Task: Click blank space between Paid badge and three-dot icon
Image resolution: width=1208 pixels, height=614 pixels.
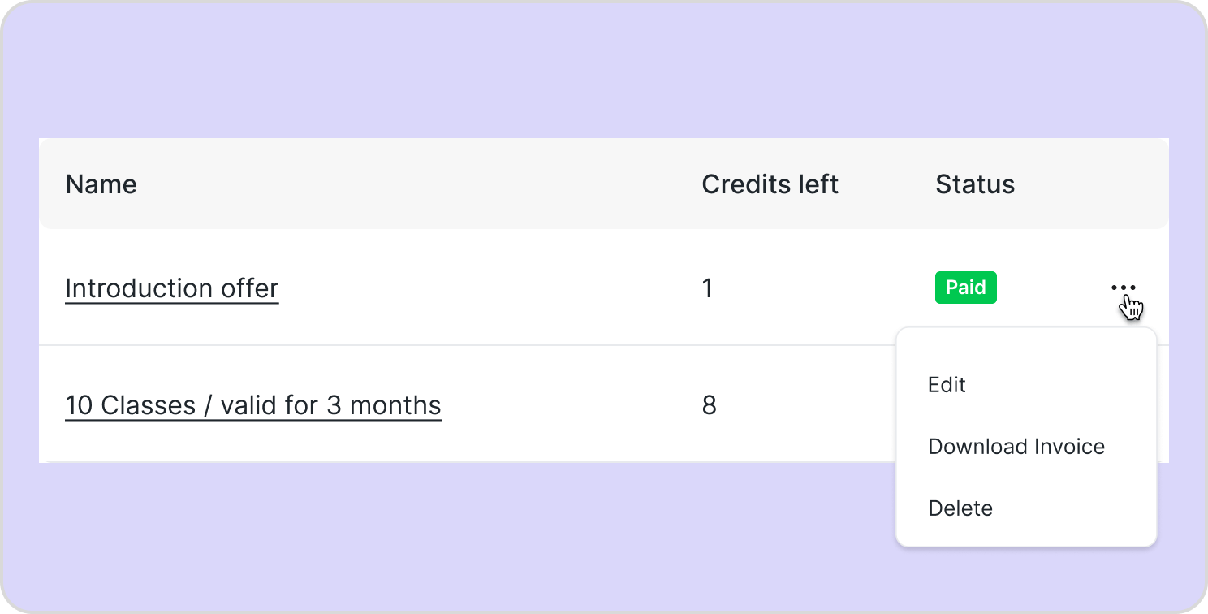Action: point(1053,288)
